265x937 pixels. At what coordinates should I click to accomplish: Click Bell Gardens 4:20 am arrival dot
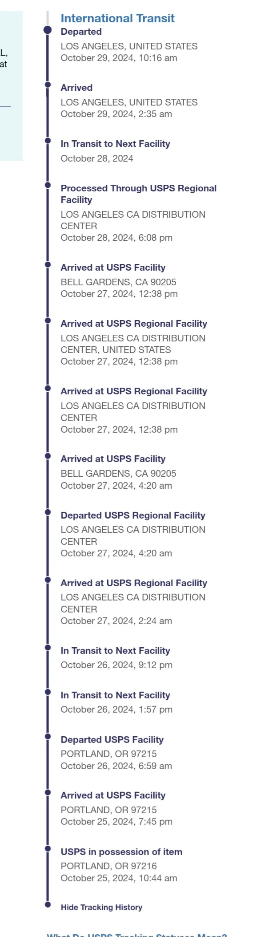[48, 455]
